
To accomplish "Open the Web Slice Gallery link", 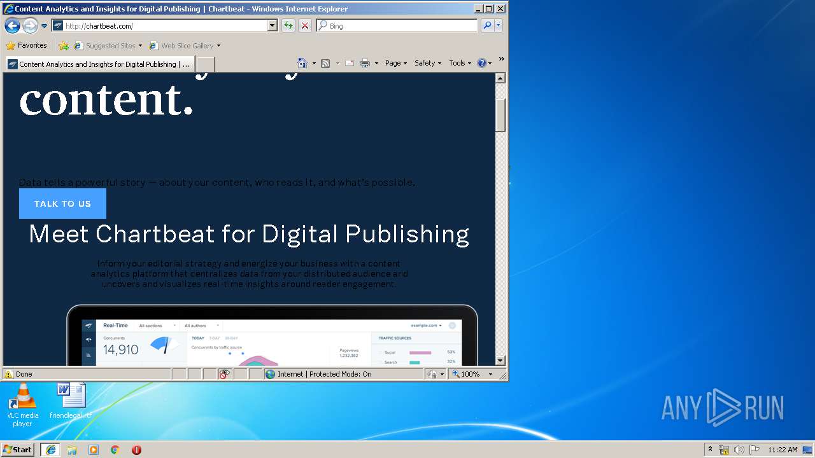I will point(185,45).
